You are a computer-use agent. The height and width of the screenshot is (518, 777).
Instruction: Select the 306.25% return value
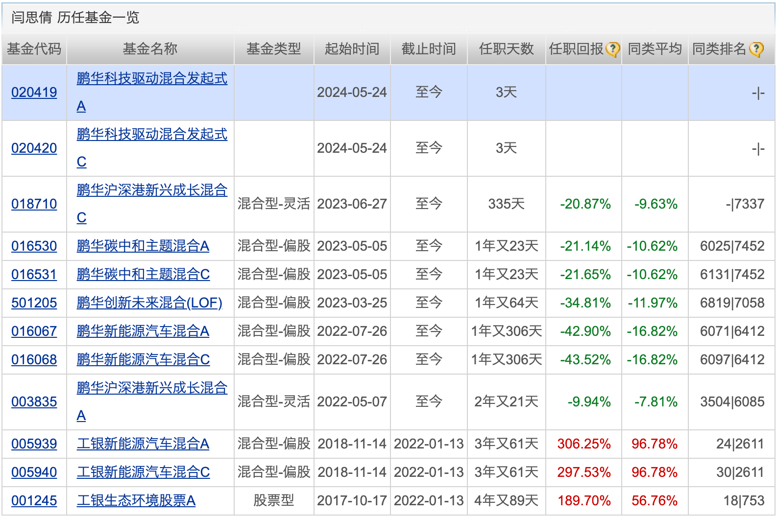coord(584,444)
